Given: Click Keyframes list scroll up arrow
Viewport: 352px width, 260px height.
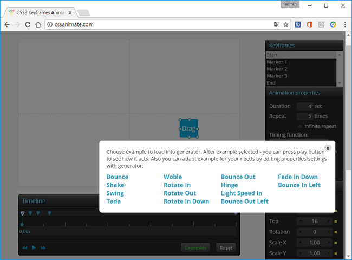Looking at the screenshot, I should tap(340, 55).
